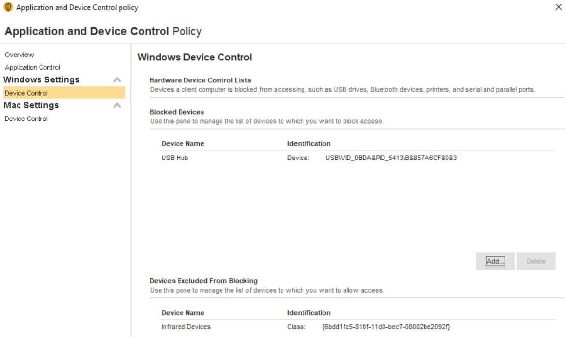Click the Symantec shield icon in title bar
This screenshot has width=566, height=337.
(8, 7)
